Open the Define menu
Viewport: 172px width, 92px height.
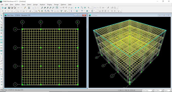[17, 5]
